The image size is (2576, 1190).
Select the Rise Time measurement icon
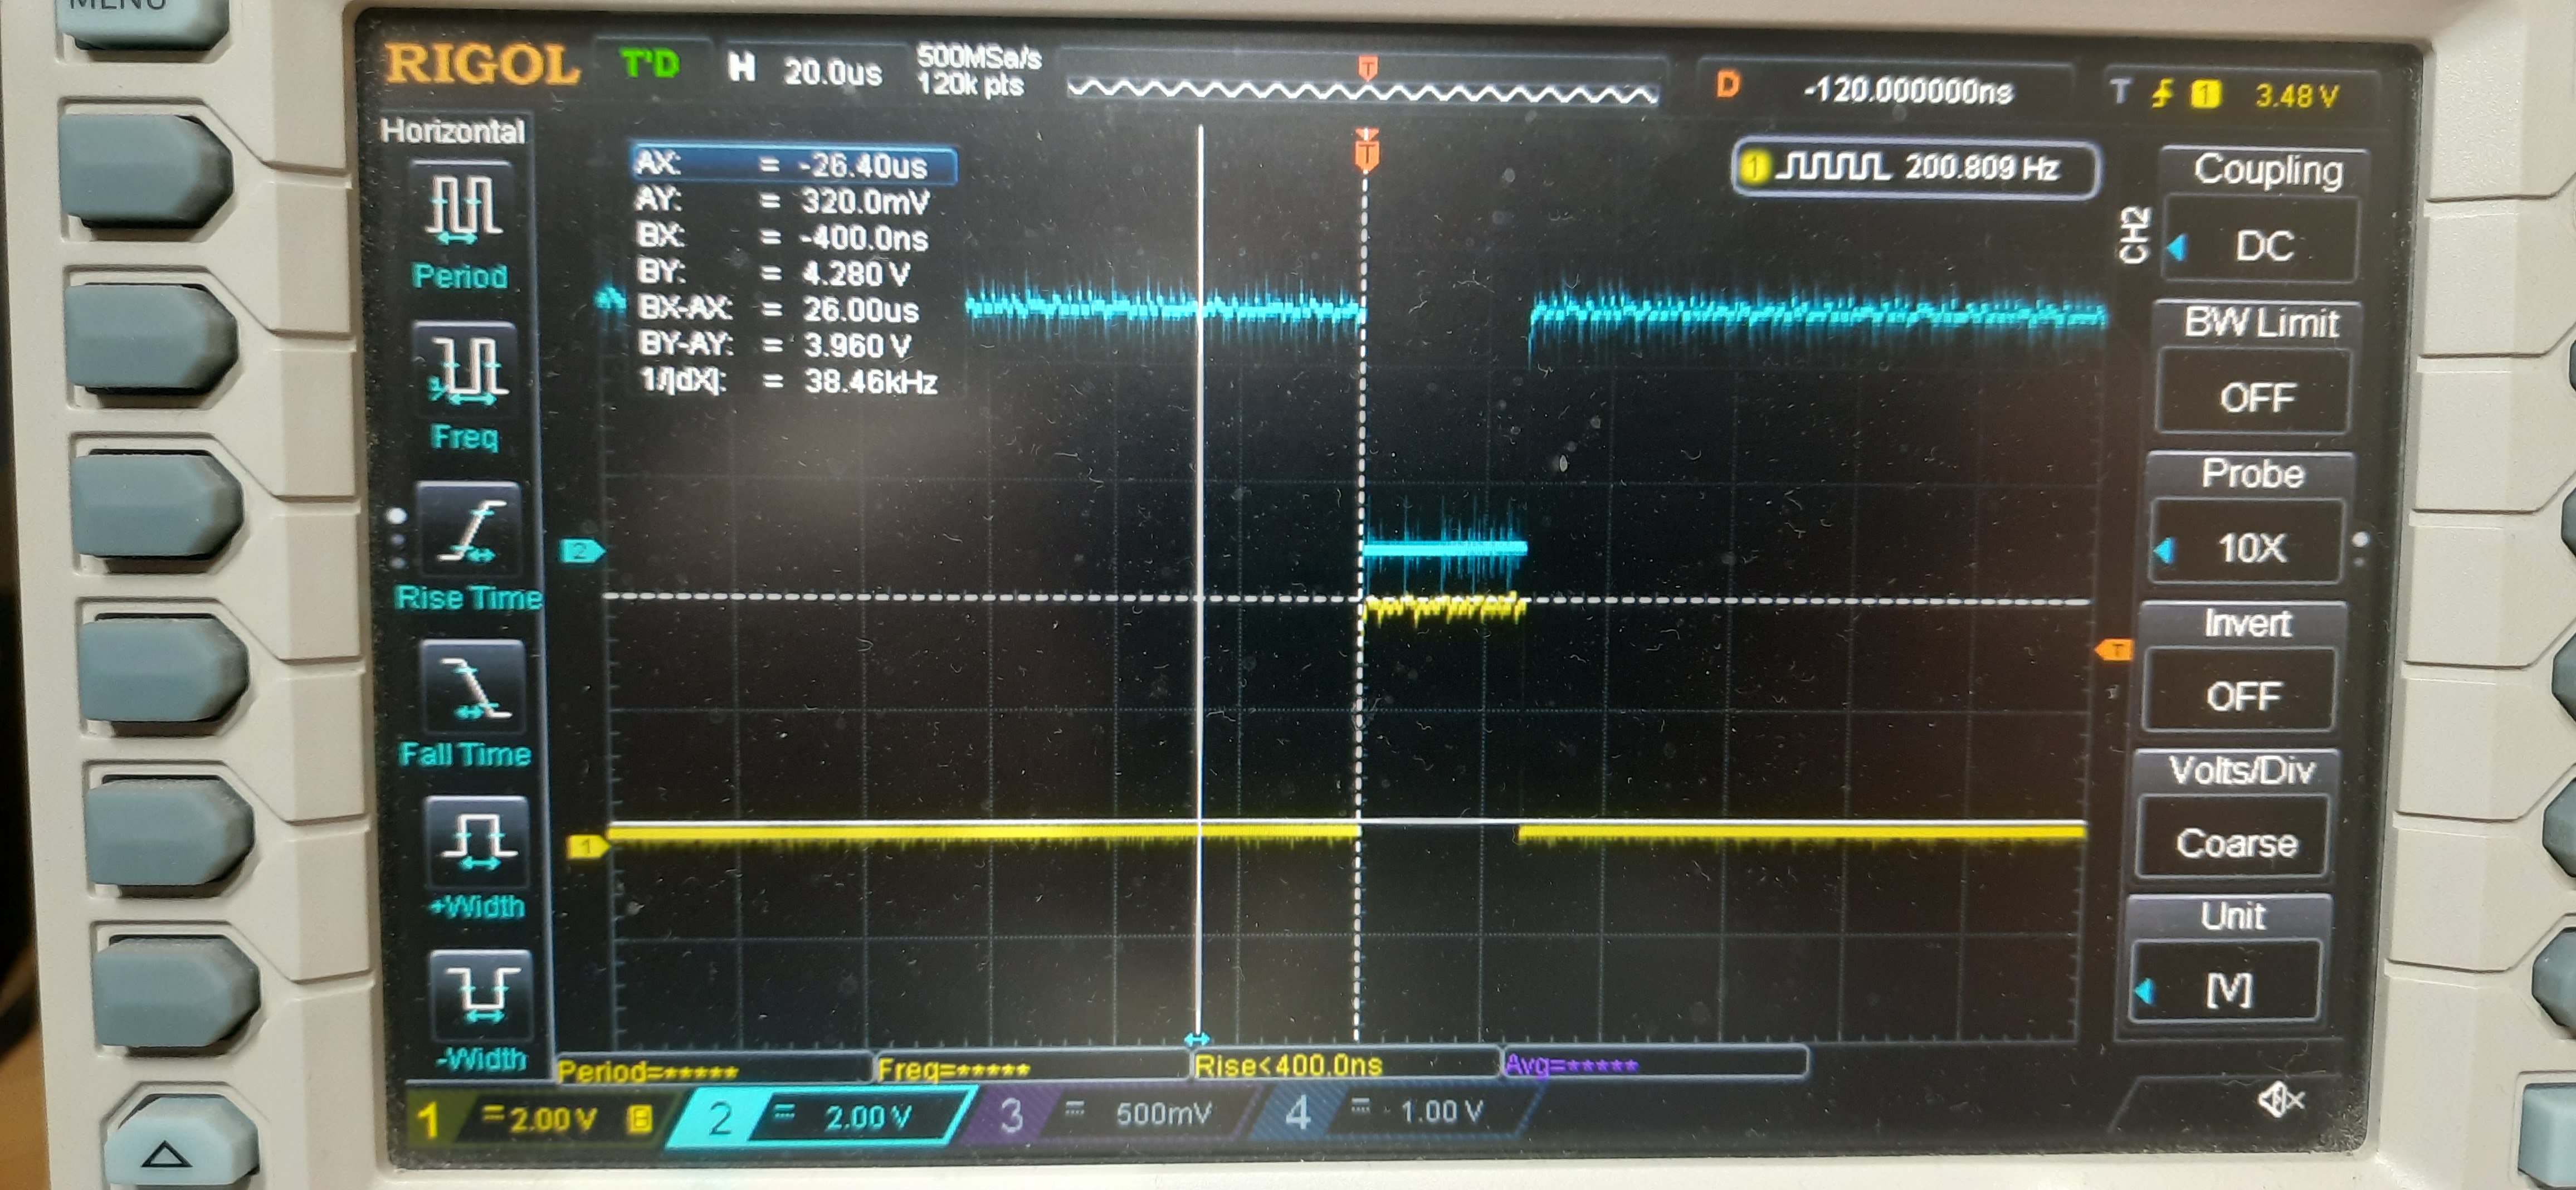[469, 530]
